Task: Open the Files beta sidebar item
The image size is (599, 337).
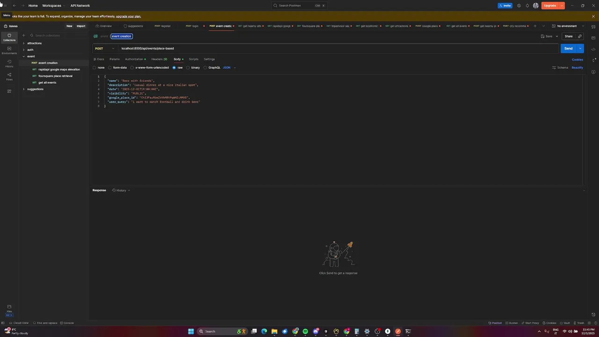Action: click(x=9, y=310)
